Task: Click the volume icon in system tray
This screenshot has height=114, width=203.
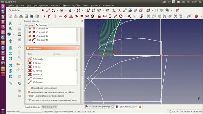Action: [188, 2]
